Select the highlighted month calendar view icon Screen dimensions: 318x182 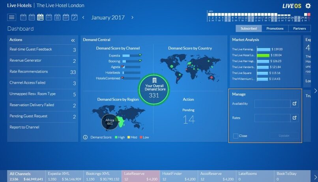point(40,17)
